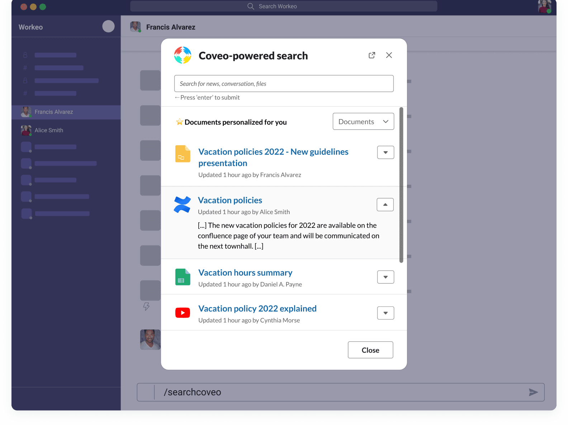Click Francis Alvarez avatar in chat header
The width and height of the screenshot is (568, 425).
[135, 27]
